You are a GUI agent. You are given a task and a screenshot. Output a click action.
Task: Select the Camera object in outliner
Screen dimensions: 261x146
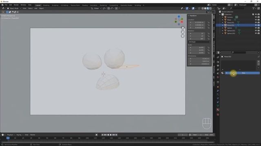tap(230, 17)
